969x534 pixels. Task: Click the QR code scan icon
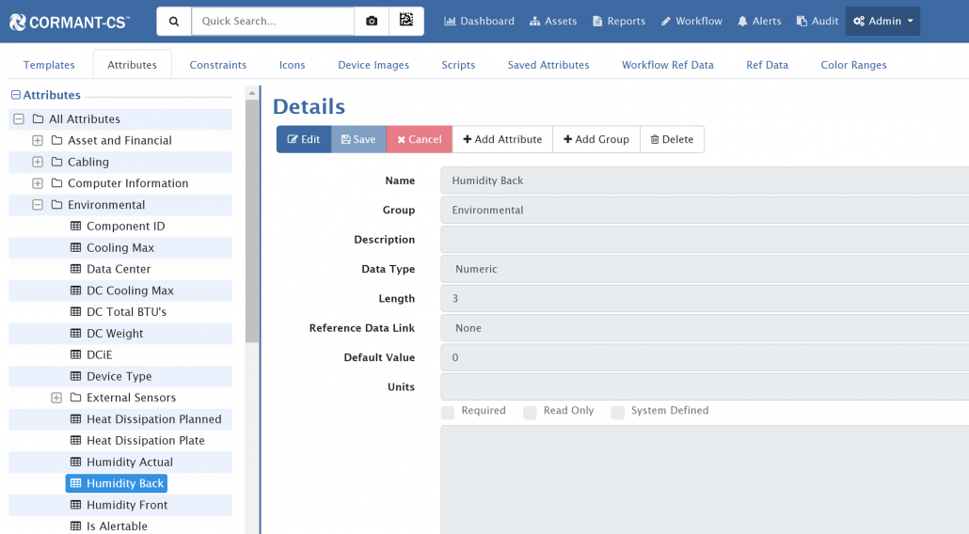tap(406, 21)
